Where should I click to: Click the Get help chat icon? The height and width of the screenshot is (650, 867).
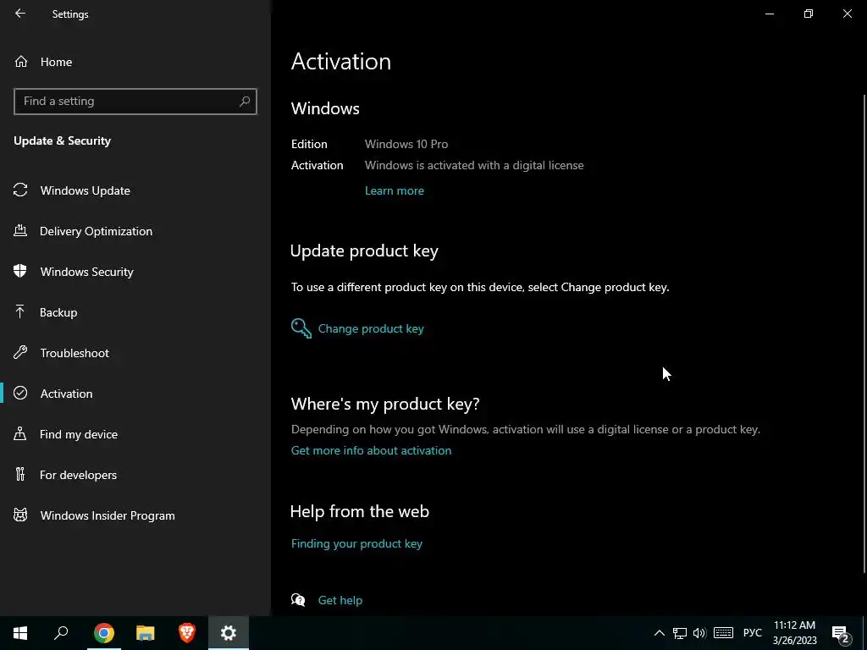click(298, 600)
